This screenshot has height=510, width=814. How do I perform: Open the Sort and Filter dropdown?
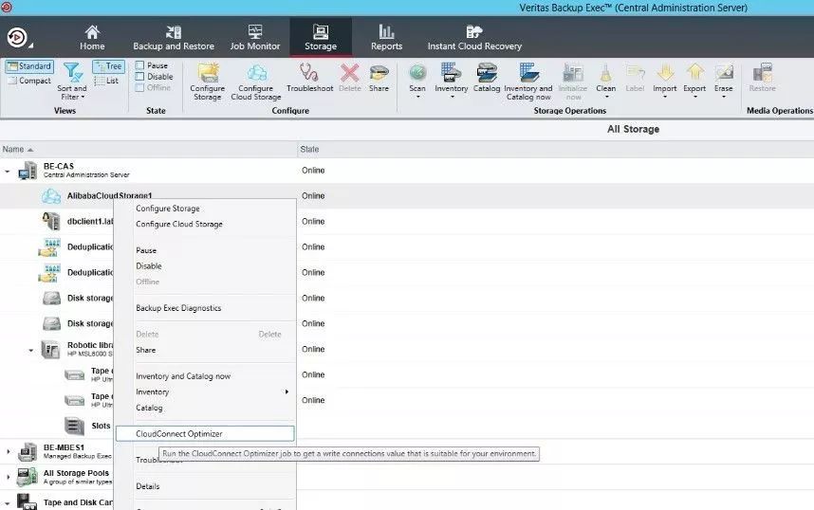[72, 81]
